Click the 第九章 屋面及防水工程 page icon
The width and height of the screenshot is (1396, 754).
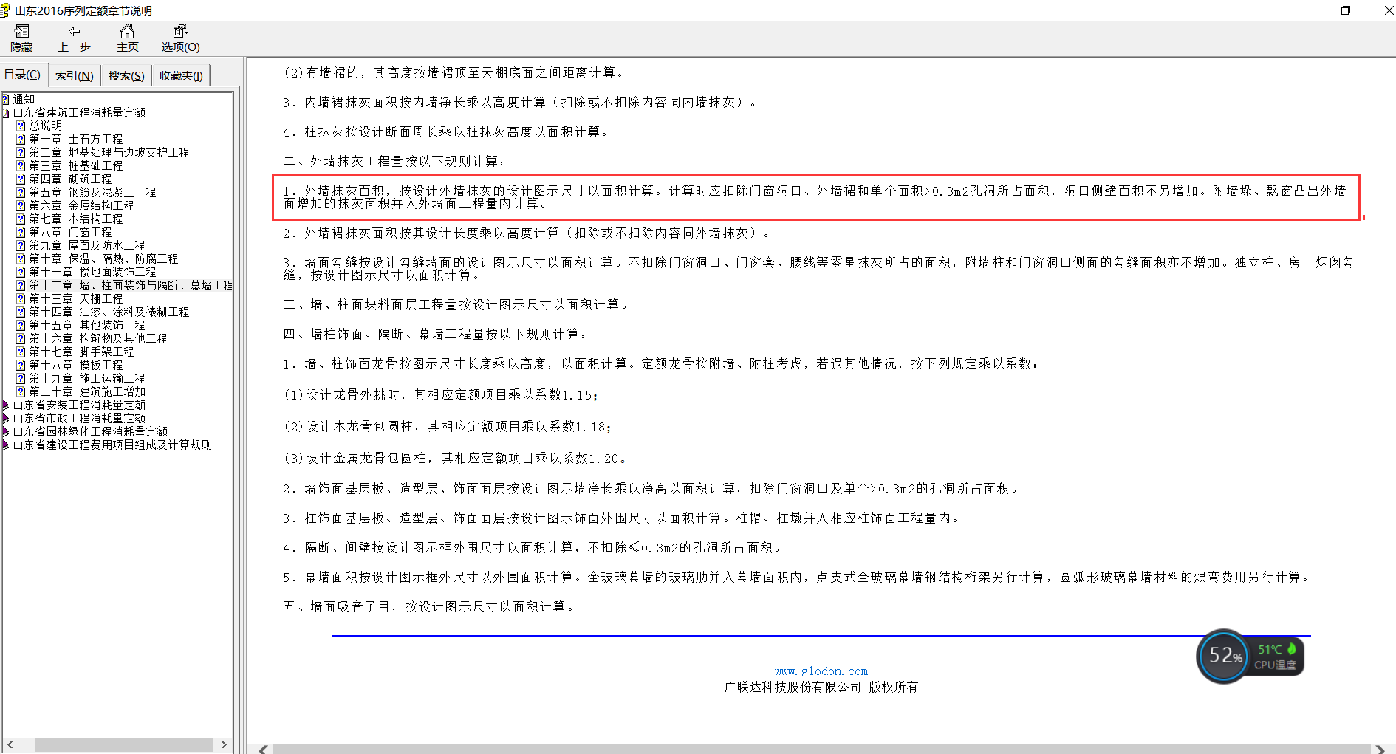tap(21, 245)
